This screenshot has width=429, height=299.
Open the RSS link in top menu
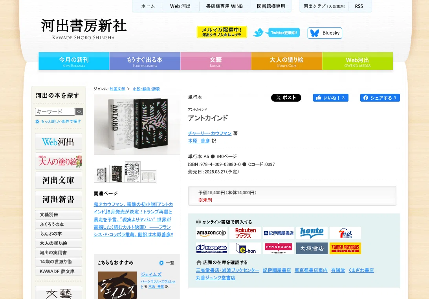click(x=359, y=6)
